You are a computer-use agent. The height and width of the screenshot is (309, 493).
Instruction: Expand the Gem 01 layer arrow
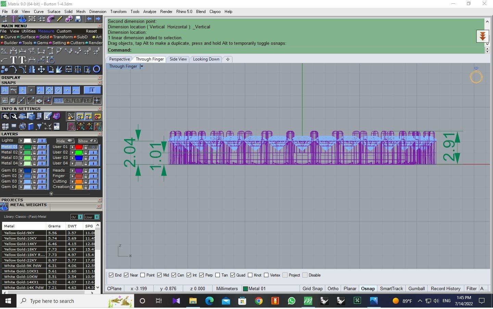pyautogui.click(x=21, y=171)
